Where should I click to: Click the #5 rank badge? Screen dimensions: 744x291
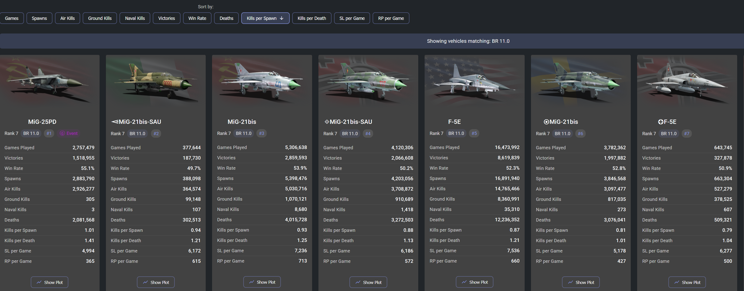click(474, 133)
